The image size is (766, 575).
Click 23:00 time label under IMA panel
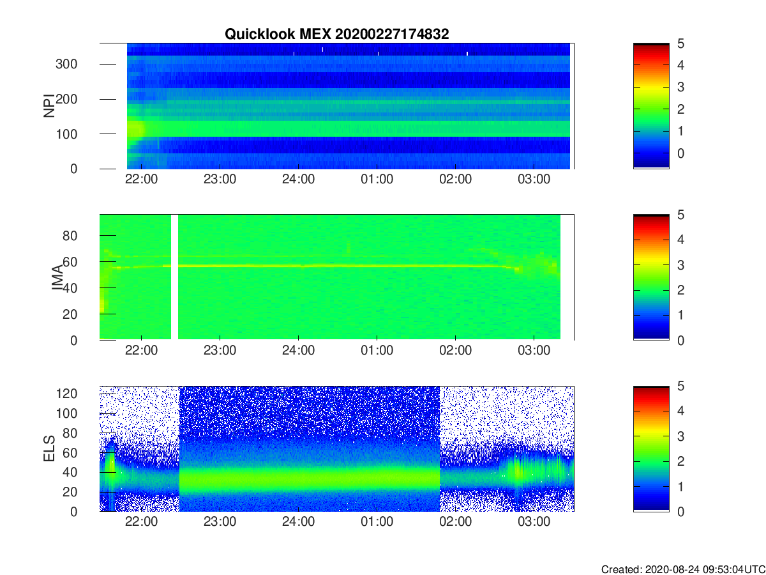point(220,350)
